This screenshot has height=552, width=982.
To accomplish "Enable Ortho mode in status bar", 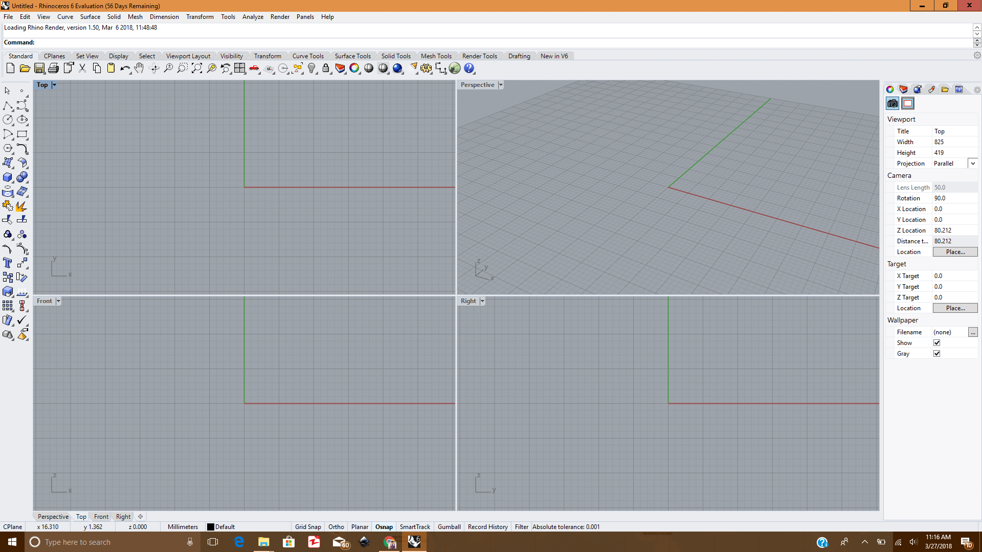I will pos(336,527).
